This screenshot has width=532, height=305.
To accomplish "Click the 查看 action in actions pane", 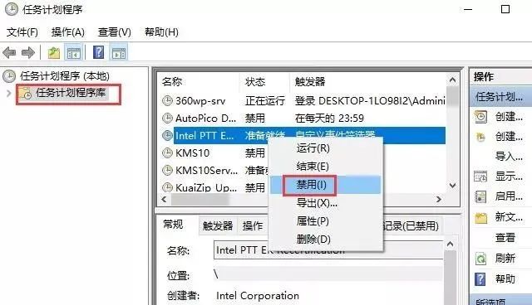I will 505,238.
